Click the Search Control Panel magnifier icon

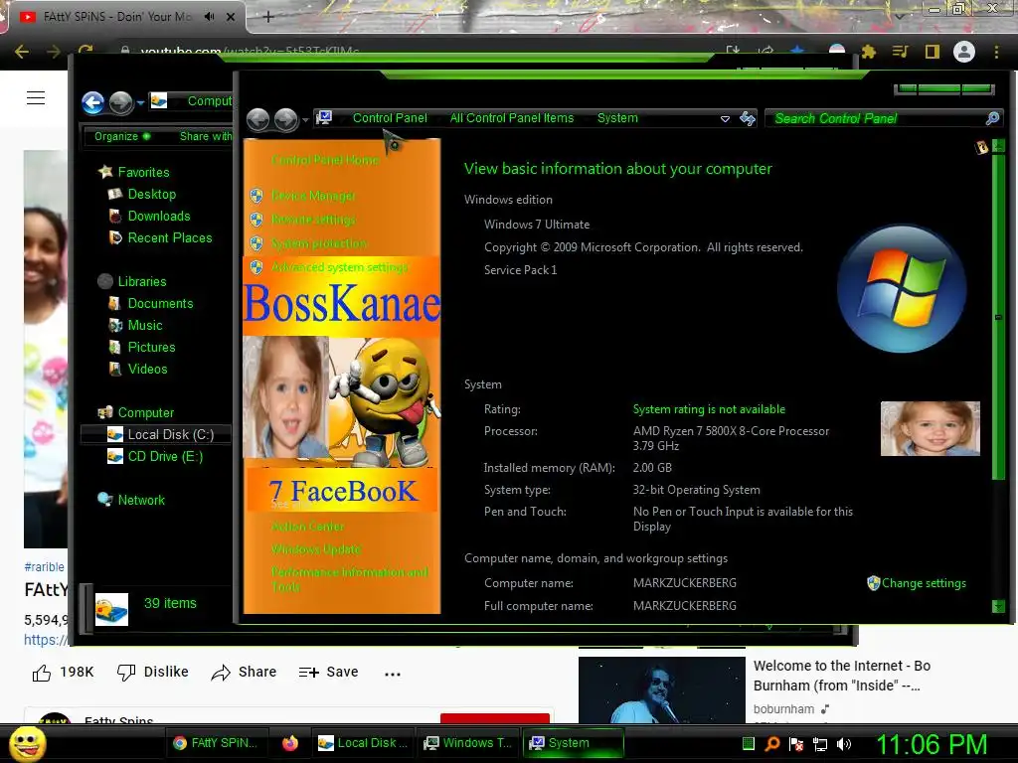tap(992, 119)
